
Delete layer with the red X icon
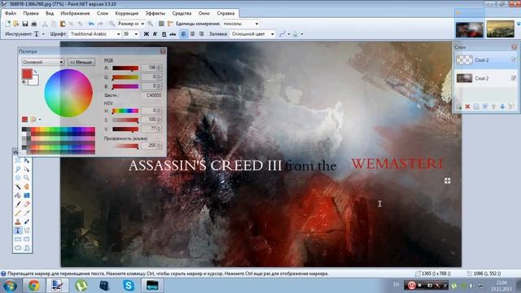click(467, 107)
